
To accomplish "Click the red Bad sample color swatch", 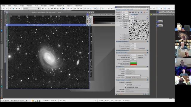I will [133, 65].
